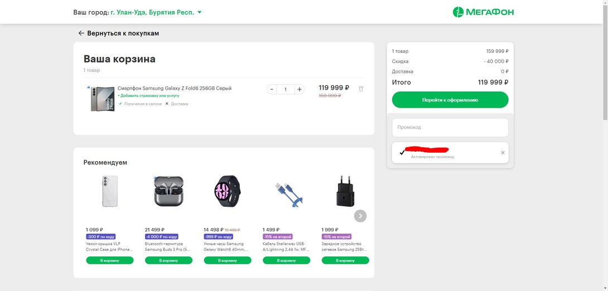
Task: Add Stellarway USB cable to cart
Action: click(286, 260)
